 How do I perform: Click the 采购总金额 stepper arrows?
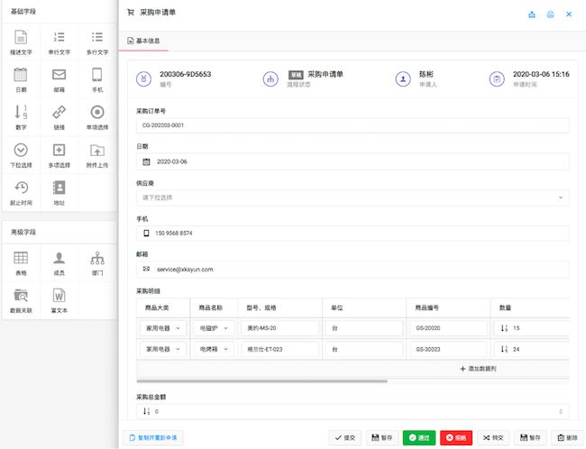click(x=561, y=412)
